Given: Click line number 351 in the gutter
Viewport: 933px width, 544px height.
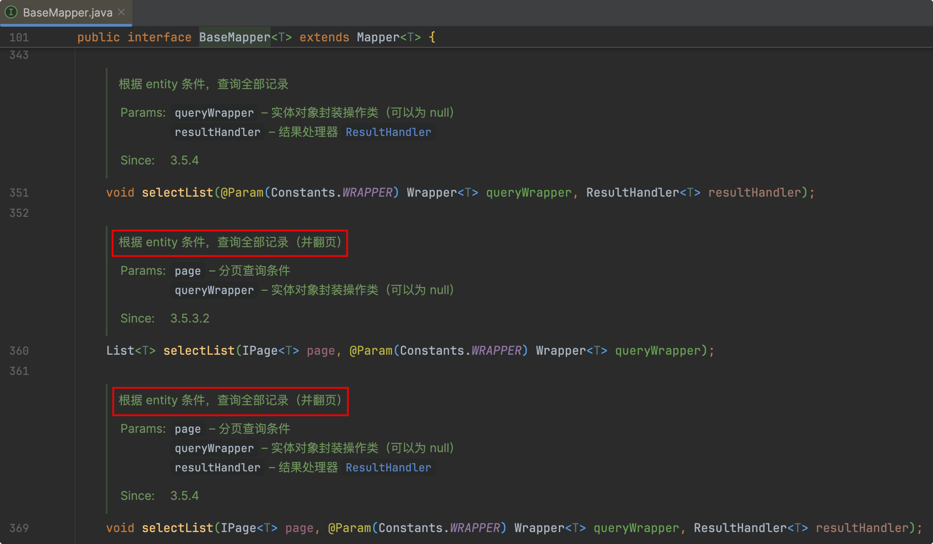Looking at the screenshot, I should (x=19, y=193).
